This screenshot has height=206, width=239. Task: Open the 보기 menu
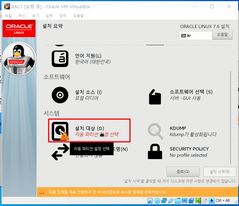coord(35,16)
